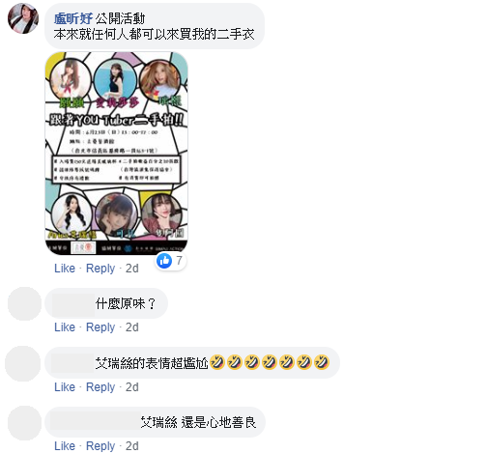Open the 2d timestamp under 什麼原味？ comment
The image size is (486, 454).
pos(131,327)
